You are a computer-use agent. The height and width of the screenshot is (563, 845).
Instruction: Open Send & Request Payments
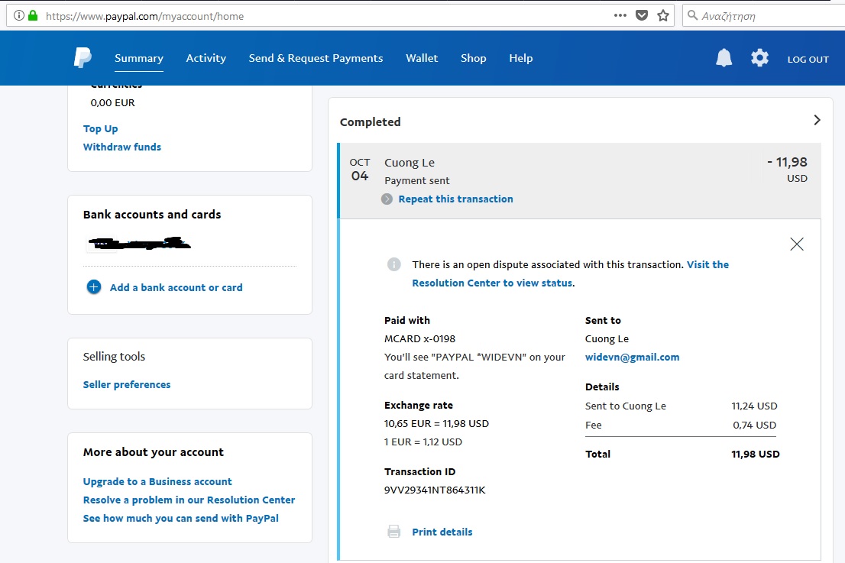(316, 58)
